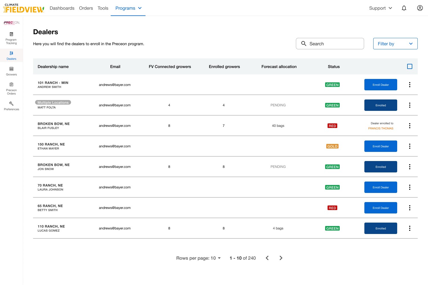Open the notifications bell
Screen dimensions: 428x285
[404, 8]
